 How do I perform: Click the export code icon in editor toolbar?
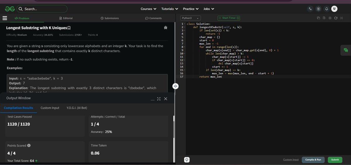(x=324, y=18)
